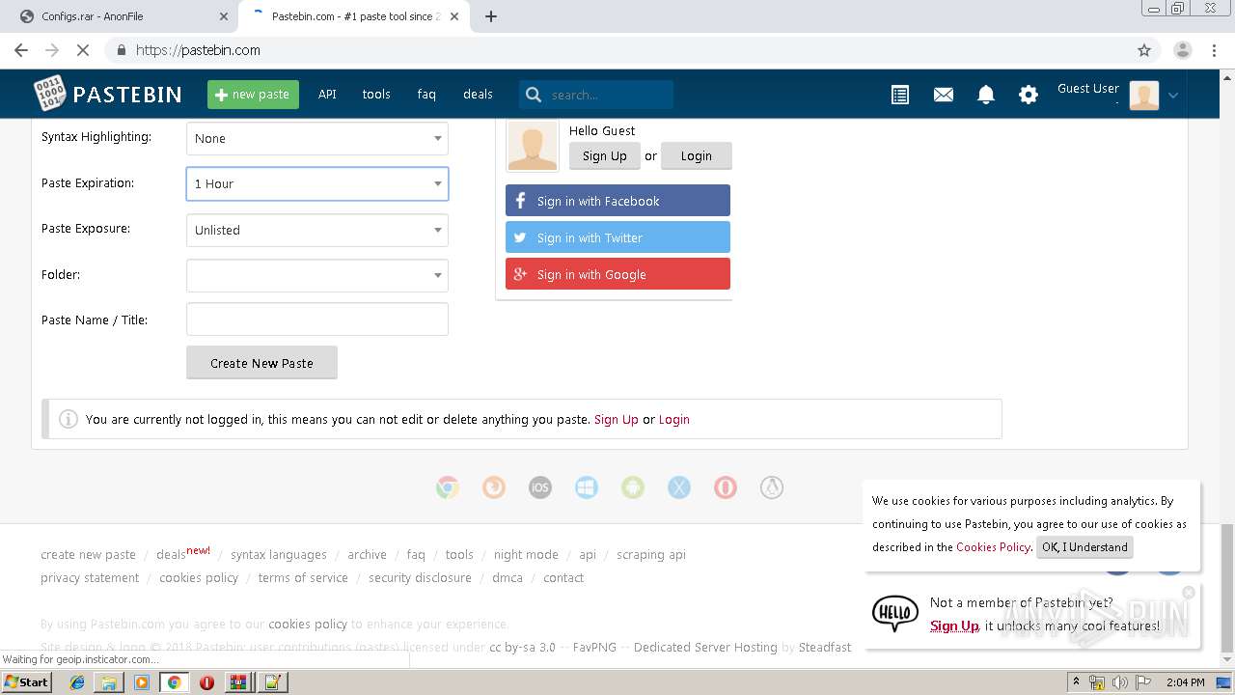The height and width of the screenshot is (695, 1235).
Task: Open Opera browser from the taskbar
Action: pyautogui.click(x=206, y=682)
